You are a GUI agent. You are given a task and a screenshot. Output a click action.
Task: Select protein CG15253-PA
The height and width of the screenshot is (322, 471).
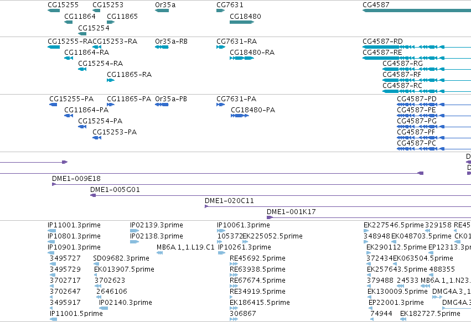pos(97,138)
